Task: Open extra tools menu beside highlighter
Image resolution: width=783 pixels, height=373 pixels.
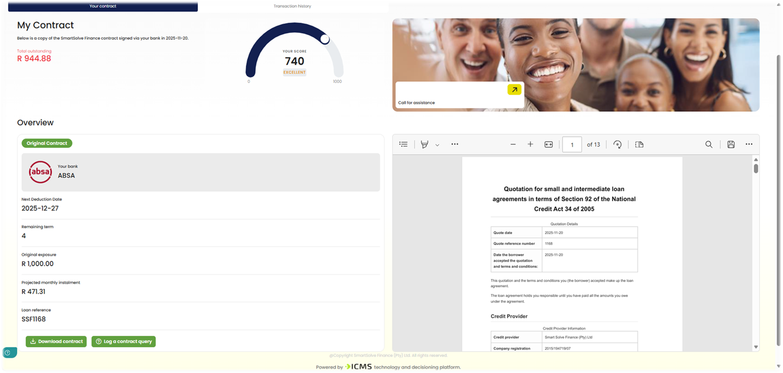Action: click(x=455, y=144)
